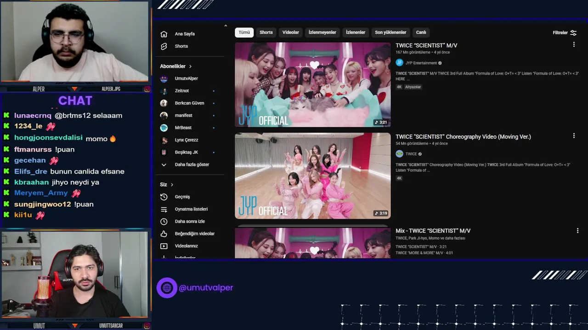Viewport: 588px width, 330px height.
Task: Open MrBeast channel avatar
Action: [x=164, y=128]
